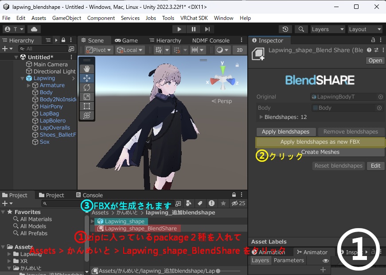The height and width of the screenshot is (275, 386).
Task: Open Inspector preset settings icon
Action: 376,50
